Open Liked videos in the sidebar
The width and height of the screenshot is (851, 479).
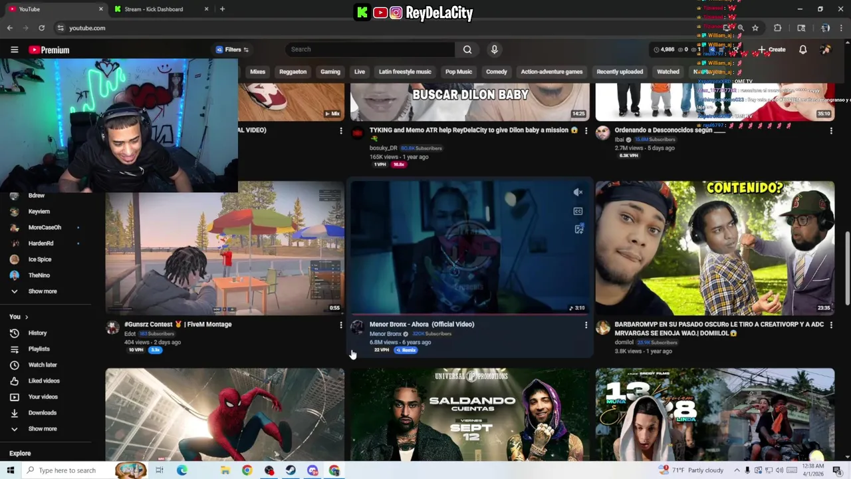coord(44,381)
